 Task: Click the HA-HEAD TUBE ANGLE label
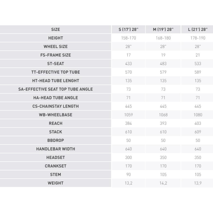point(56,98)
